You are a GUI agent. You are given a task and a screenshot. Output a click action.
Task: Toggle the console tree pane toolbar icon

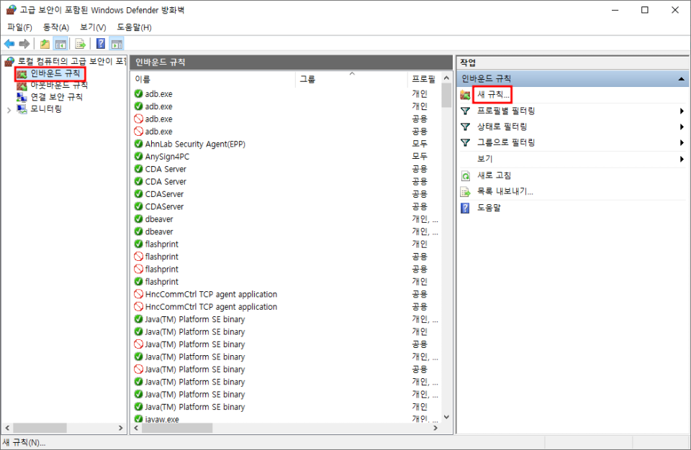click(x=60, y=44)
